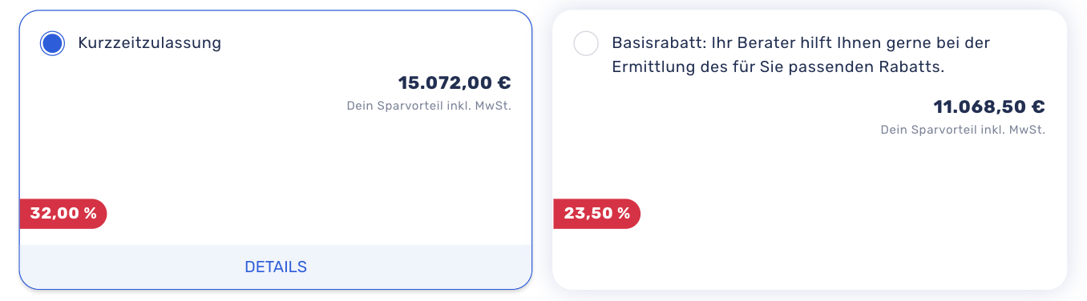Click the Kurzzeitzulassung label text

(150, 43)
